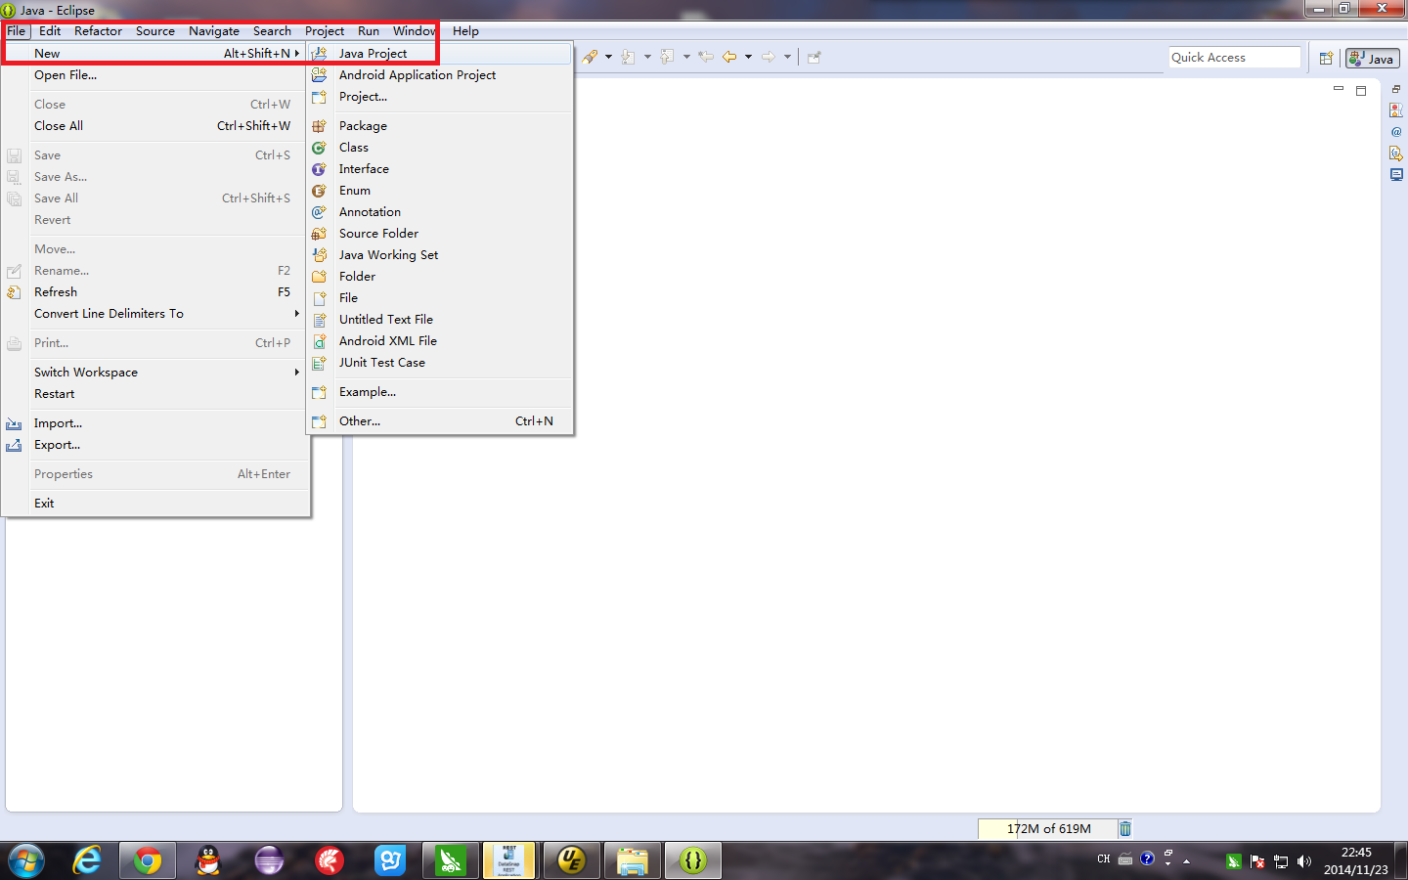Image resolution: width=1408 pixels, height=880 pixels.
Task: Go to Previous Annotation toolbar icon
Action: click(x=668, y=57)
